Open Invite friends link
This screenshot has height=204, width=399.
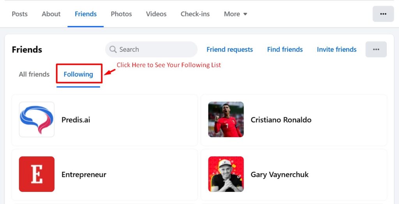337,49
